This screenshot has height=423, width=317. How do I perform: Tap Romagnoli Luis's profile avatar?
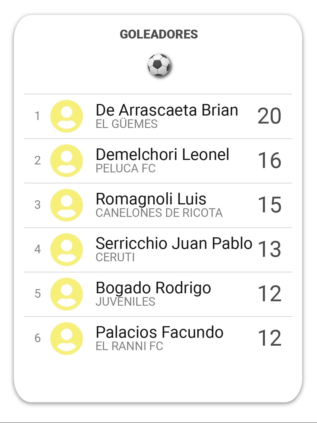click(66, 205)
